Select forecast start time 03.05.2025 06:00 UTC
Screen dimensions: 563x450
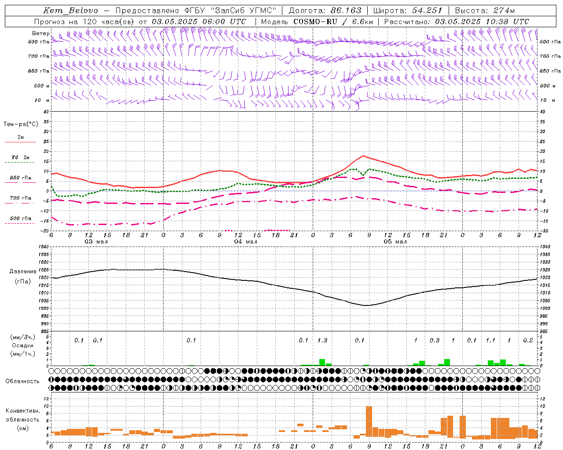point(199,22)
